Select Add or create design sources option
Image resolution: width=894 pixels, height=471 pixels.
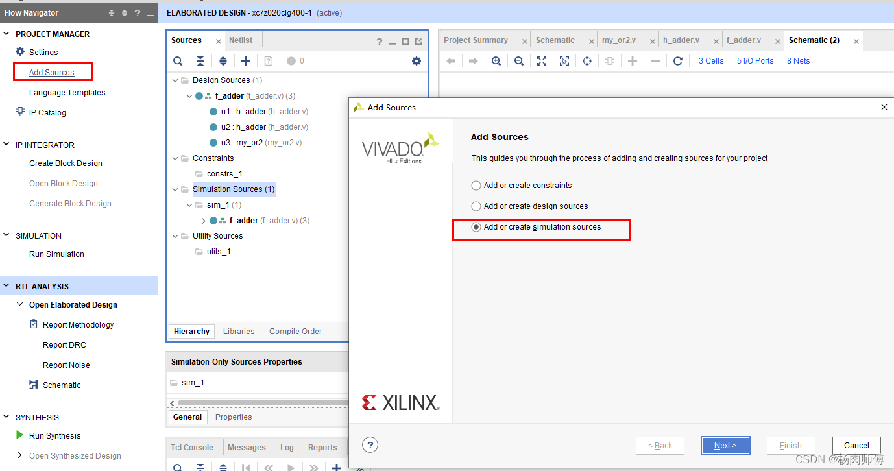pyautogui.click(x=476, y=206)
